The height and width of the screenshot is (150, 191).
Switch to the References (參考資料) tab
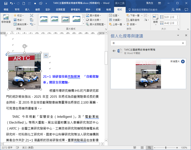pyautogui.click(x=75, y=9)
